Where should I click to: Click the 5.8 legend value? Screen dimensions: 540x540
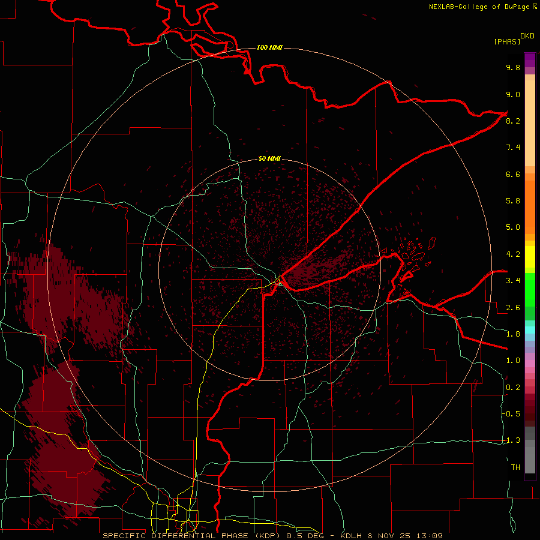coord(513,201)
